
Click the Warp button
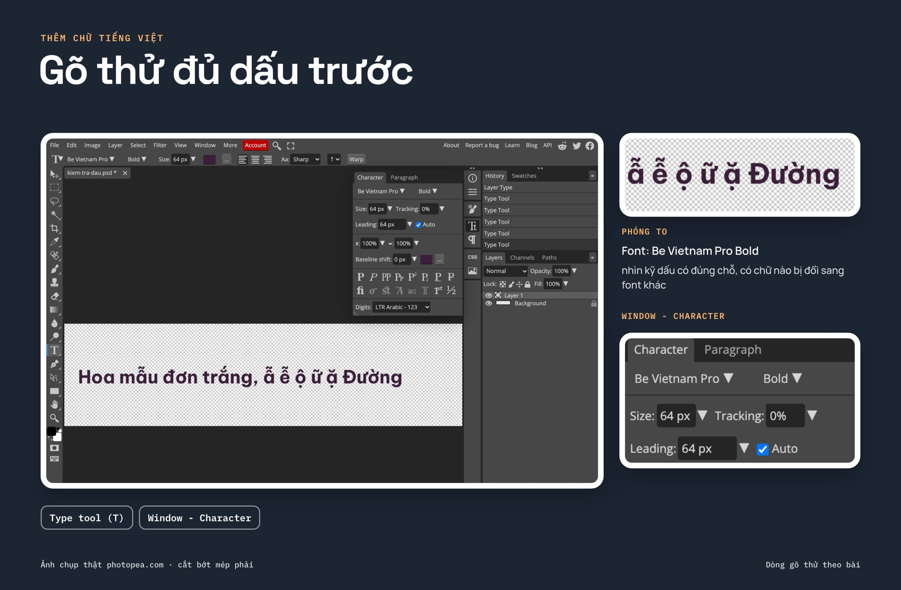(356, 159)
